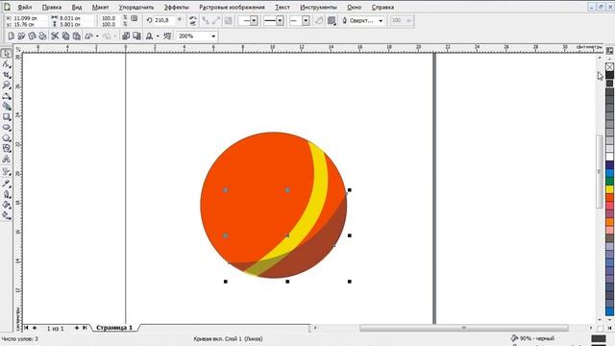This screenshot has height=346, width=615.
Task: Toggle the lock ratio button
Action: pyautogui.click(x=135, y=18)
